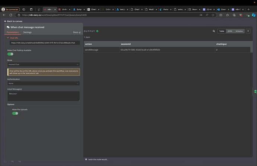Click the sendMessage cell in output table
Image resolution: width=257 pixels, height=166 pixels.
pyautogui.click(x=102, y=50)
